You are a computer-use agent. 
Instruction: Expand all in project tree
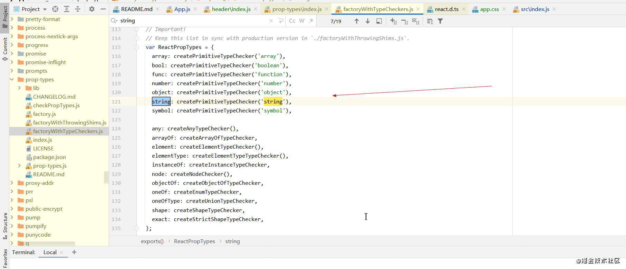(67, 9)
